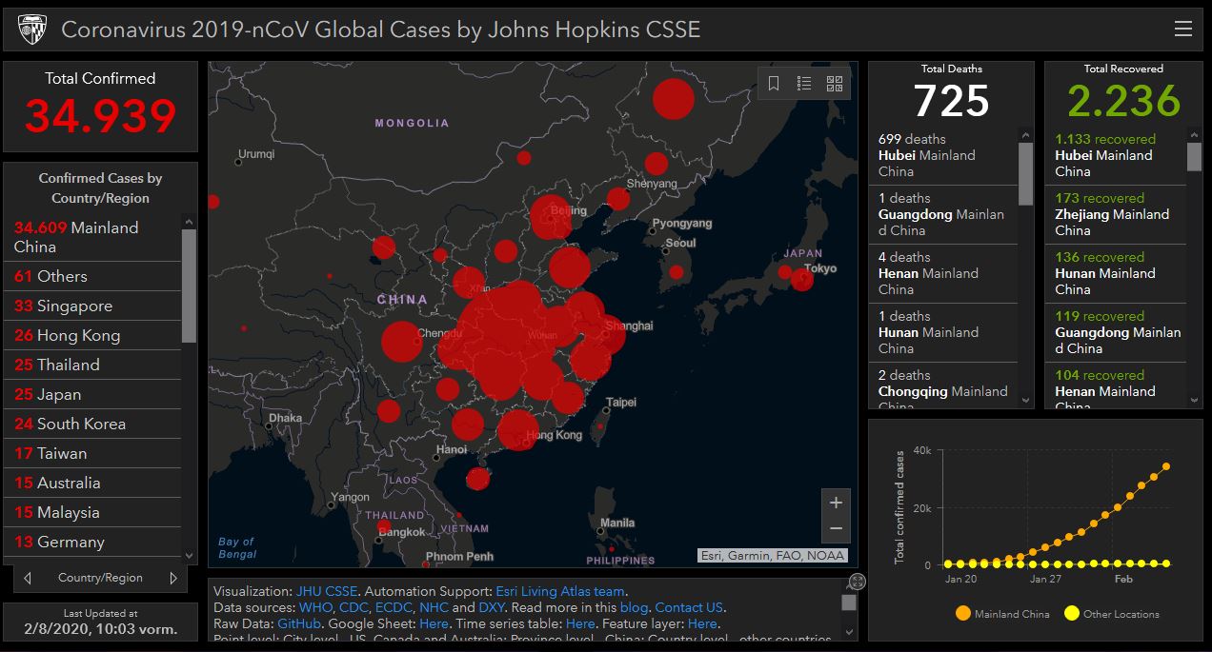Screen dimensions: 1212x652
Task: Click the Seoul case circle on map
Action: click(x=676, y=272)
